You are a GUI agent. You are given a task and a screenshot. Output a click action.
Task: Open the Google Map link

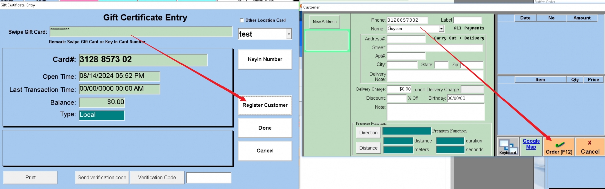[531, 144]
